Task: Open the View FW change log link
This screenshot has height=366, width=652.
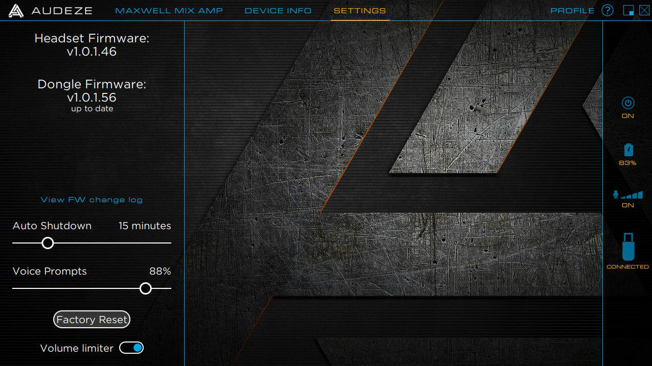Action: pyautogui.click(x=92, y=200)
